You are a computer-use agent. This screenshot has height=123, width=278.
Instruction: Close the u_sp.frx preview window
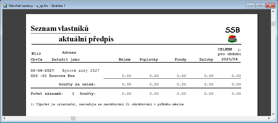[x=269, y=5]
